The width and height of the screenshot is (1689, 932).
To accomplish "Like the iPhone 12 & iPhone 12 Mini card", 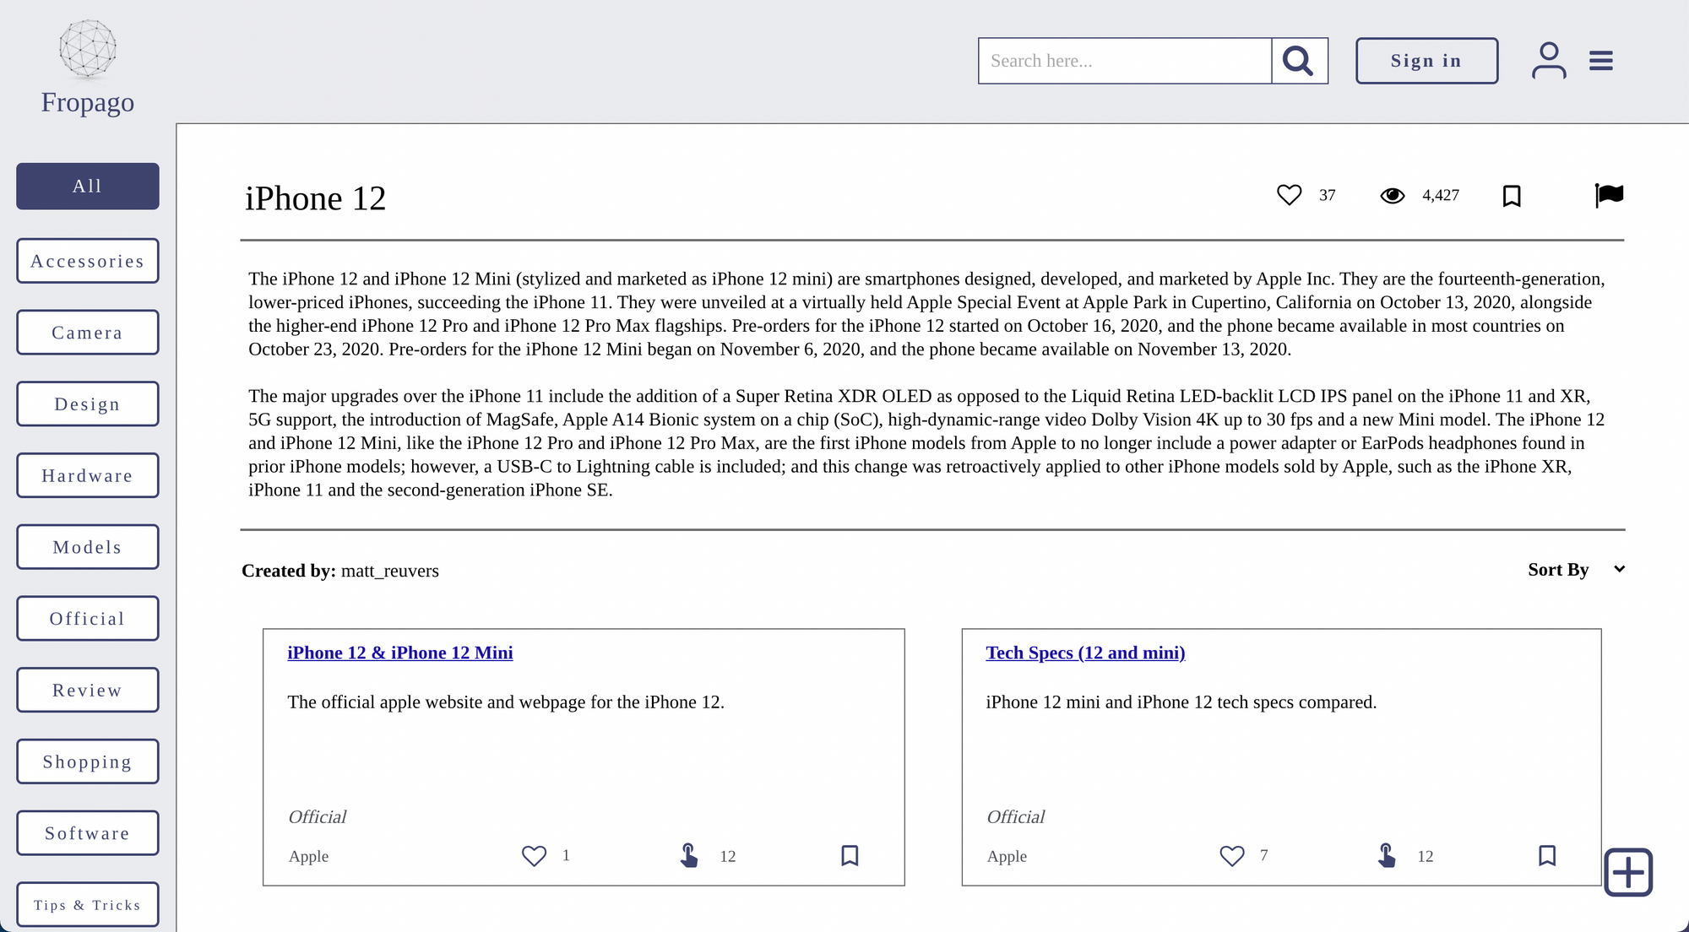I will [x=534, y=856].
